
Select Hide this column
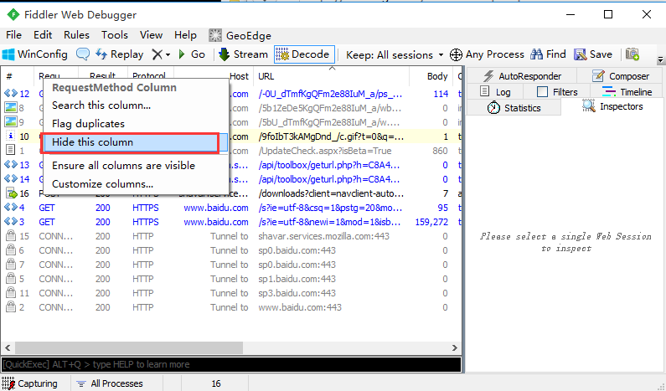click(x=136, y=142)
